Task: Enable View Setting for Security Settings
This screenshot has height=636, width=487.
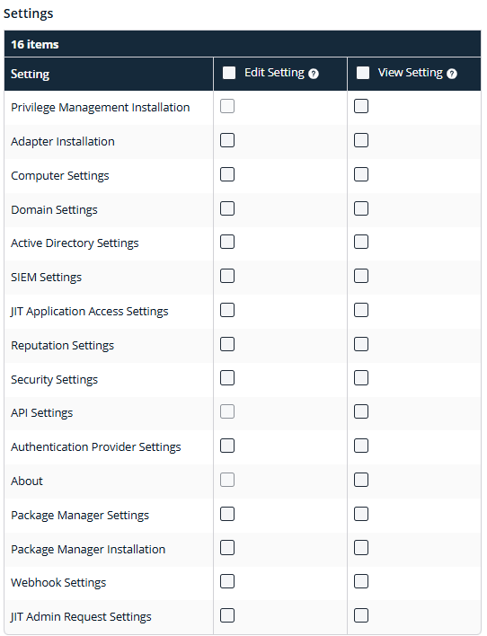Action: point(361,377)
